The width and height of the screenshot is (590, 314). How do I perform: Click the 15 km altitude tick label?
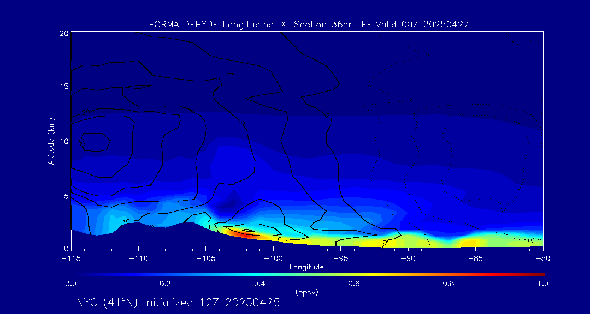[x=63, y=87]
